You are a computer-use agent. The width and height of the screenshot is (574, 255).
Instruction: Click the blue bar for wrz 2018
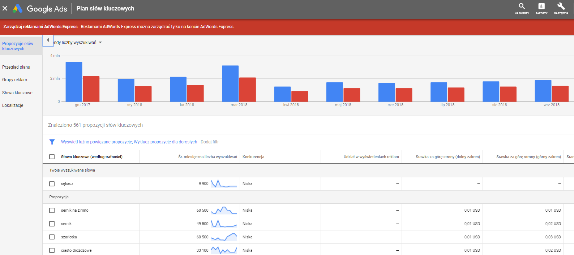(x=543, y=91)
